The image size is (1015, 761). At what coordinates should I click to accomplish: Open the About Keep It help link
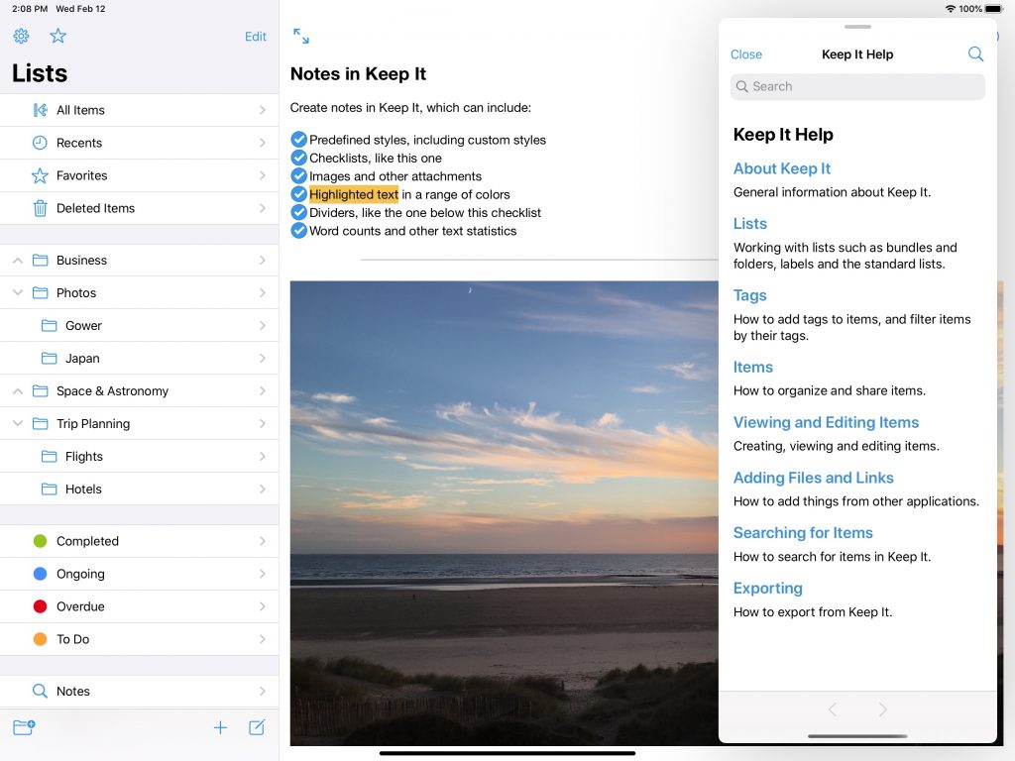point(781,168)
